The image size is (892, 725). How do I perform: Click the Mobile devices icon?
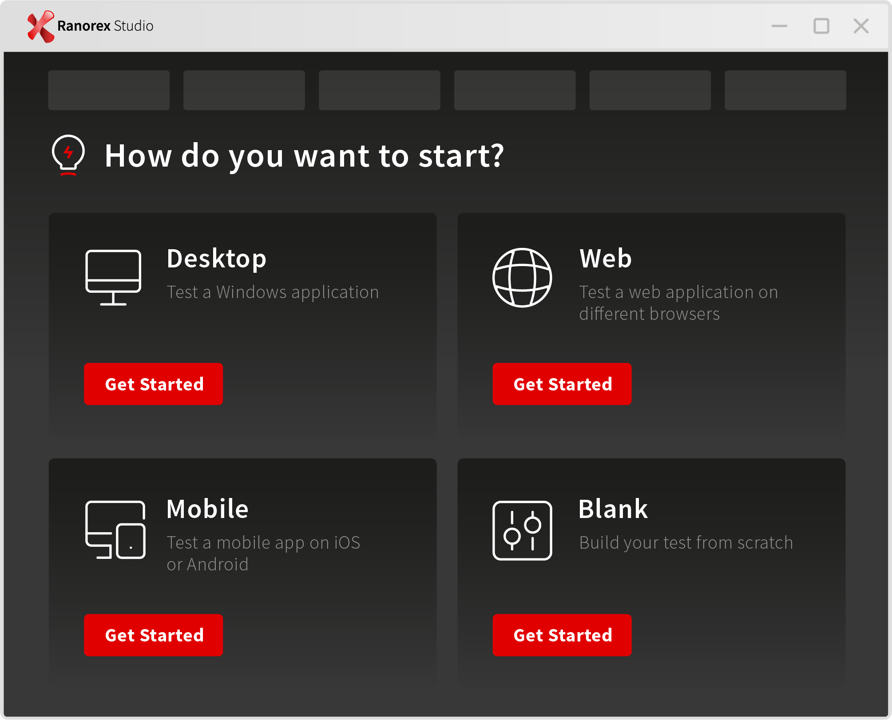point(115,530)
